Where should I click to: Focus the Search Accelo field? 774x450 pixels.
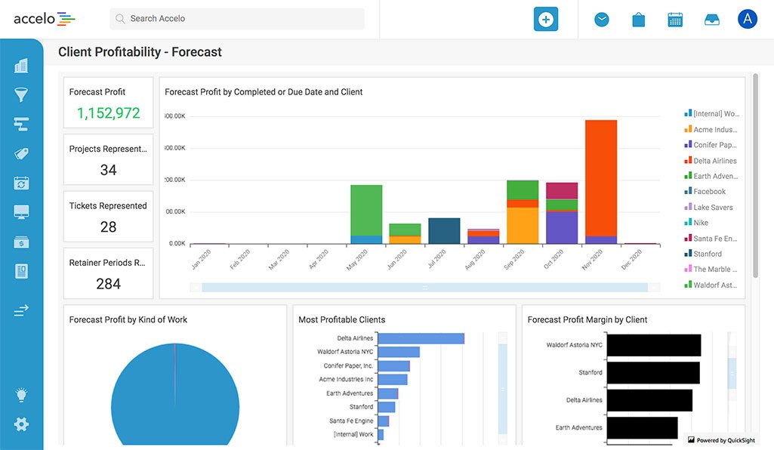(237, 19)
